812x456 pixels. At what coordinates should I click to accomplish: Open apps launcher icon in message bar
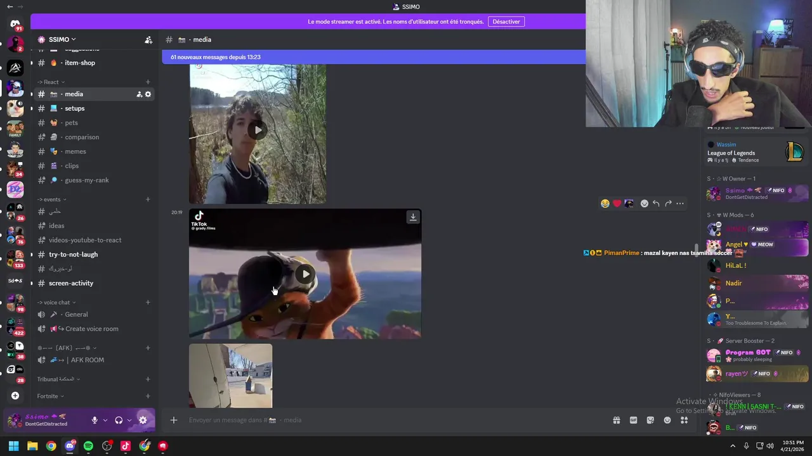[x=684, y=420]
